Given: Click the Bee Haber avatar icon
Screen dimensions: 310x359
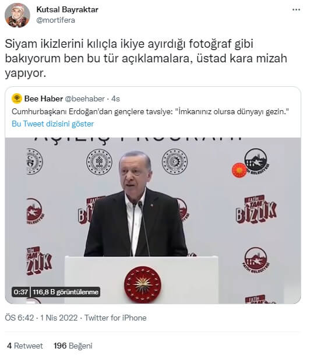Looking at the screenshot, I should point(17,98).
